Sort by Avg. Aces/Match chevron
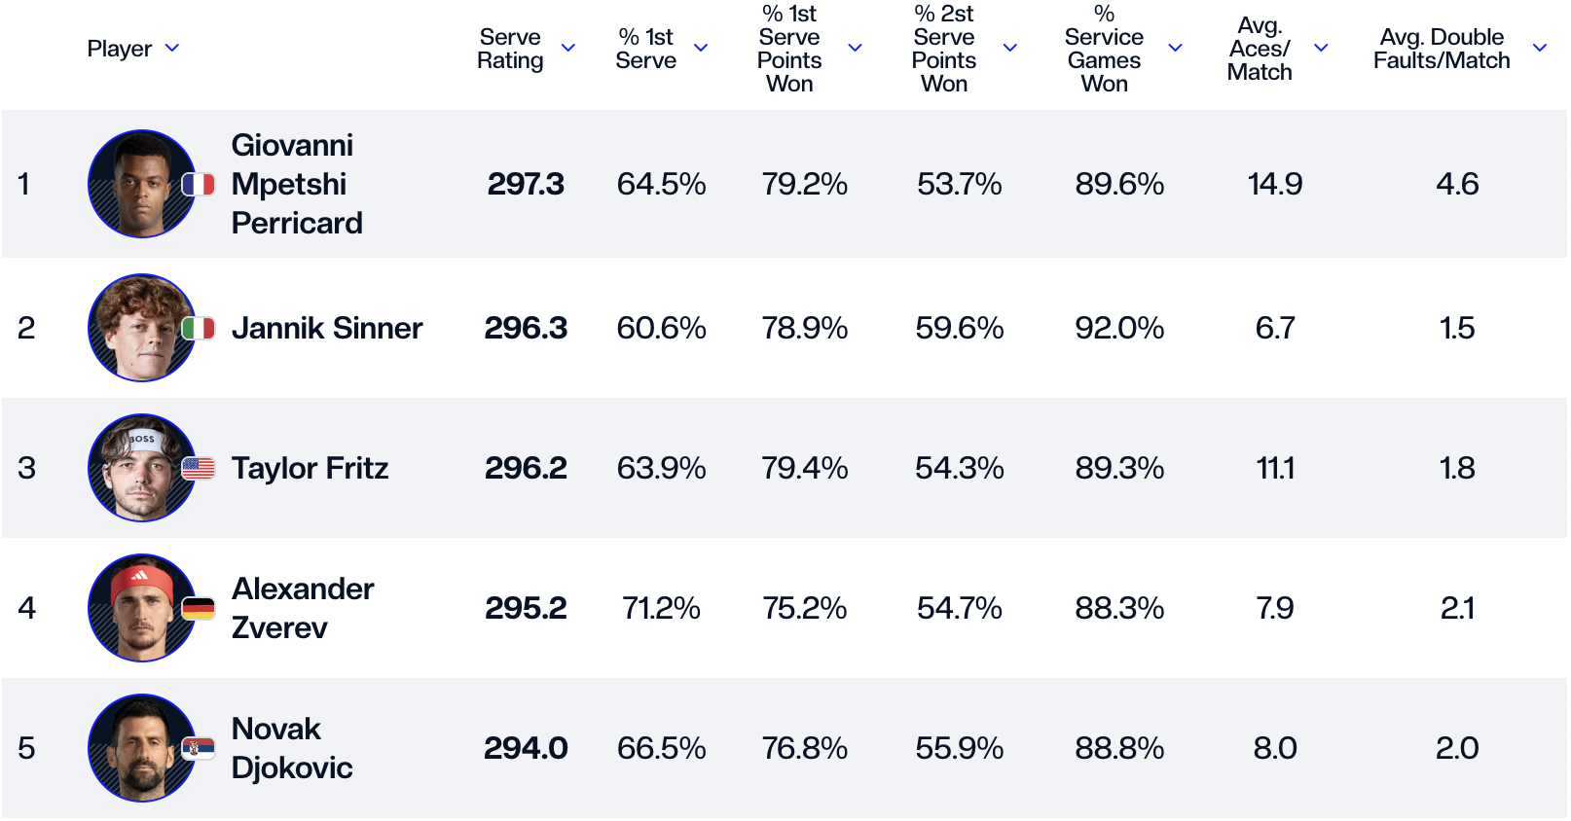This screenshot has width=1571, height=821. pyautogui.click(x=1321, y=48)
